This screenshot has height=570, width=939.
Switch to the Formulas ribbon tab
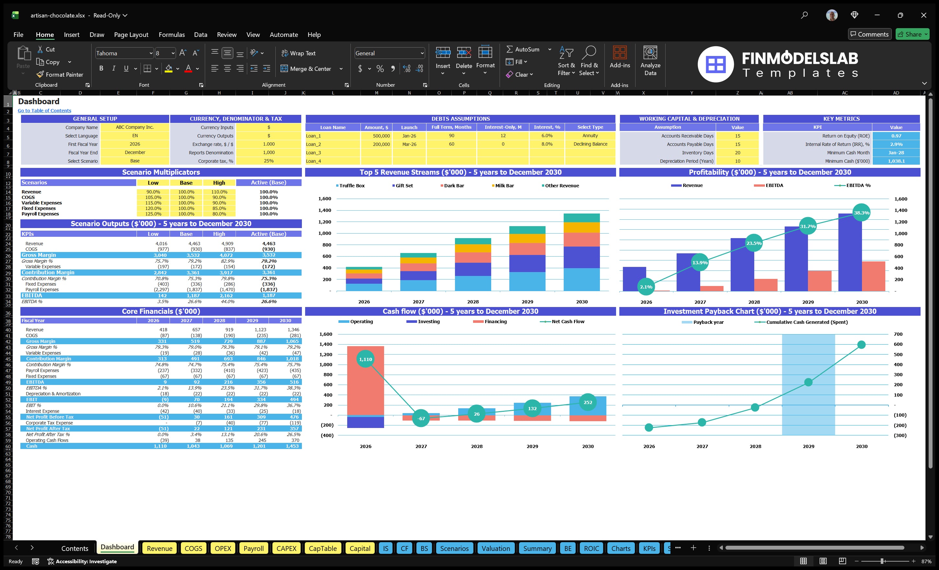[171, 34]
